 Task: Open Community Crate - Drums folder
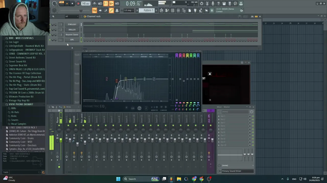coord(21,138)
